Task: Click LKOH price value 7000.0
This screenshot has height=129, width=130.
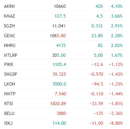Action: (59, 84)
